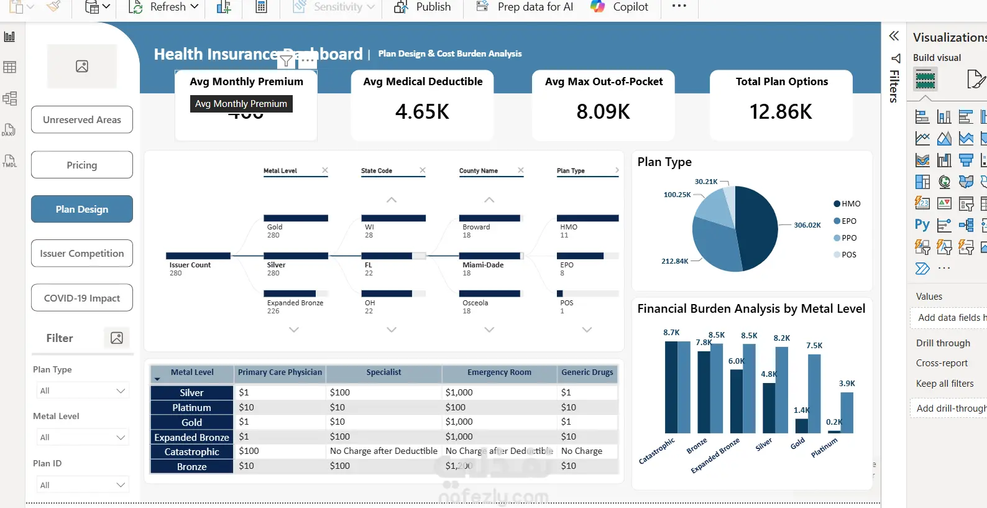Click the filter icon on visual header

(286, 60)
